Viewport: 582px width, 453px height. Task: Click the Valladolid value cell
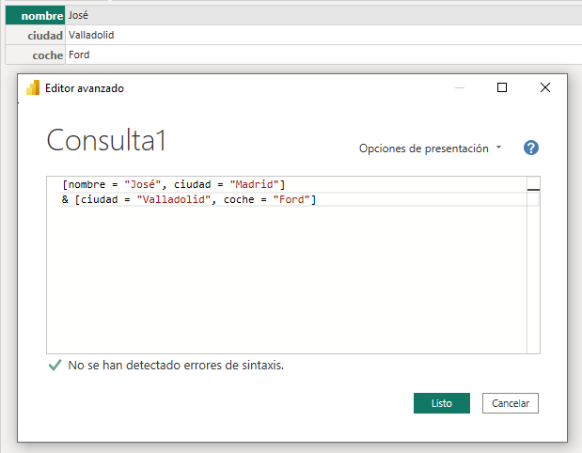coord(323,36)
